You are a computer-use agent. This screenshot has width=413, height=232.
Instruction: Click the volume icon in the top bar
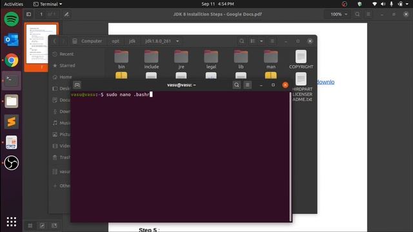(x=383, y=4)
